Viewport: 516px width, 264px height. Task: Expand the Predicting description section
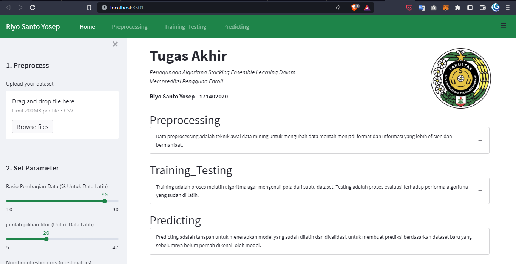tap(480, 241)
